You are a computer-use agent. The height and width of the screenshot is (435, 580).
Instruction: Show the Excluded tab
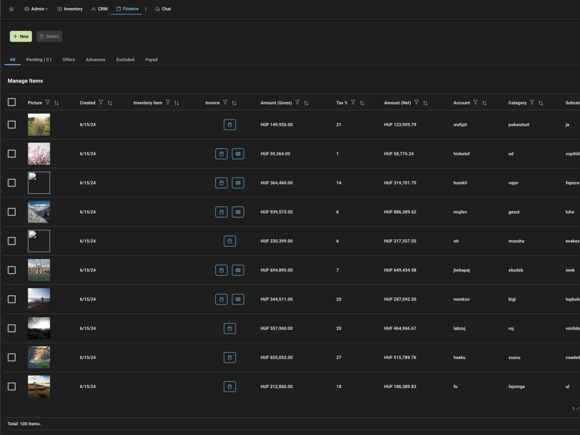click(125, 60)
